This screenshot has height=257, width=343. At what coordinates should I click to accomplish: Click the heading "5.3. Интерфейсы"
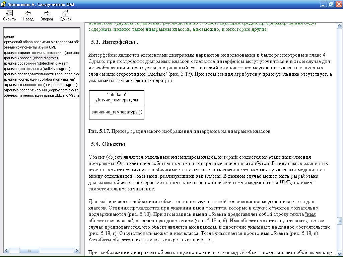pyautogui.click(x=115, y=42)
